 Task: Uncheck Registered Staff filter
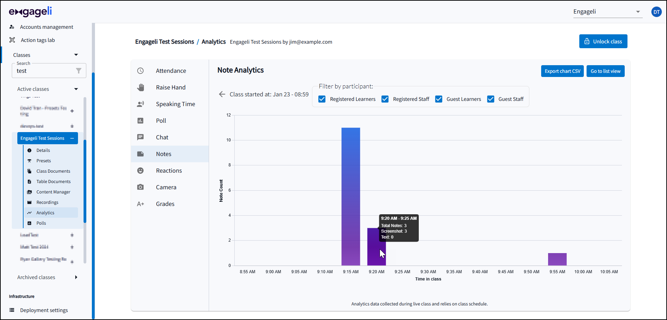[x=385, y=99]
